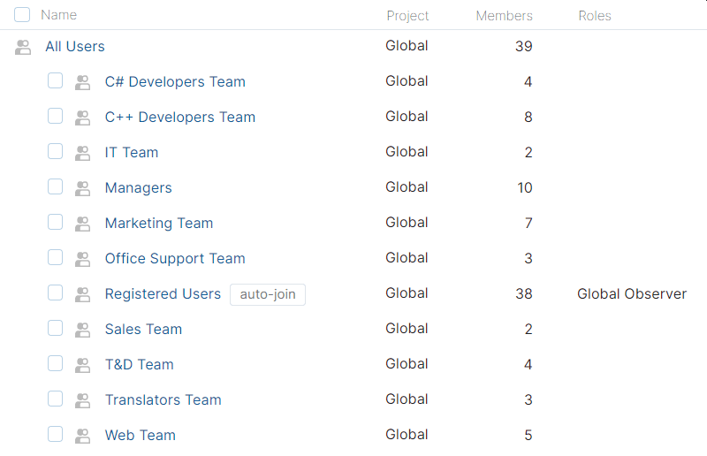Viewport: 707px width, 456px height.
Task: Tick the Managers checkbox
Action: click(55, 186)
